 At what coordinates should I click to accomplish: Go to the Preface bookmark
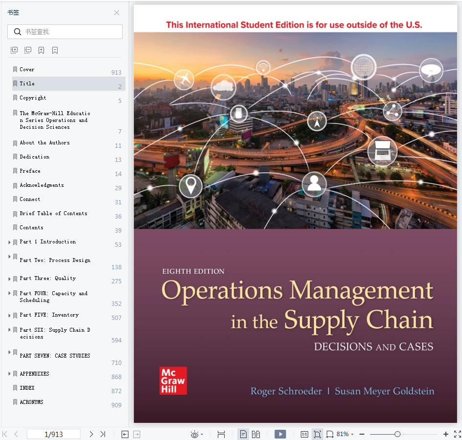[30, 171]
